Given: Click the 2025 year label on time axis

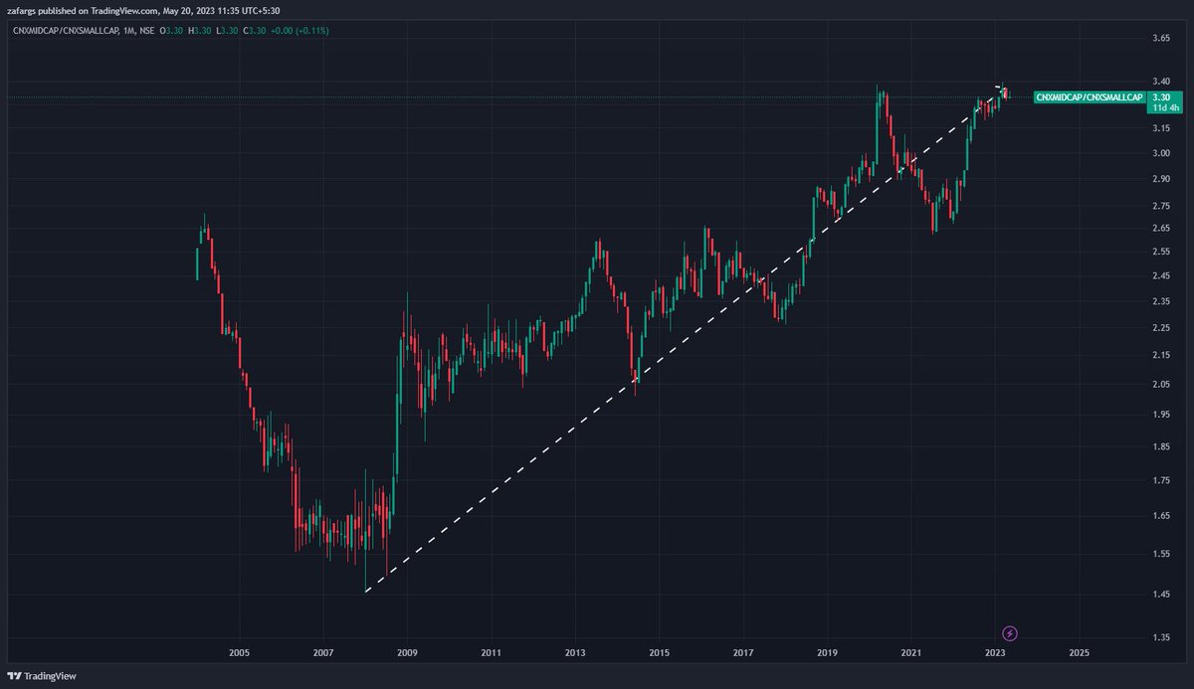Looking at the screenshot, I should [x=1079, y=653].
